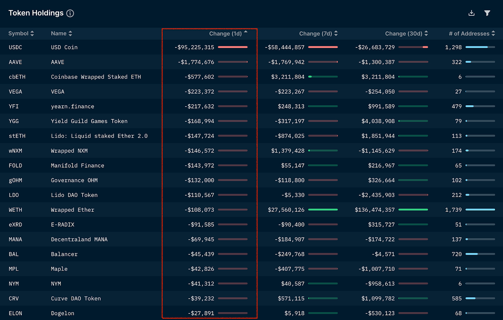Select the -$58,444,857 7d value
Image resolution: width=503 pixels, height=320 pixels.
pyautogui.click(x=285, y=47)
